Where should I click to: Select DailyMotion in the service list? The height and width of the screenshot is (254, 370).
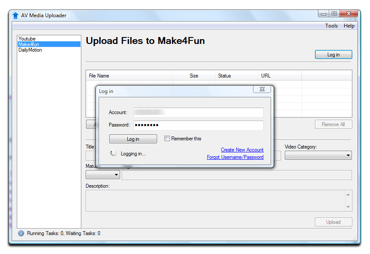coord(49,50)
